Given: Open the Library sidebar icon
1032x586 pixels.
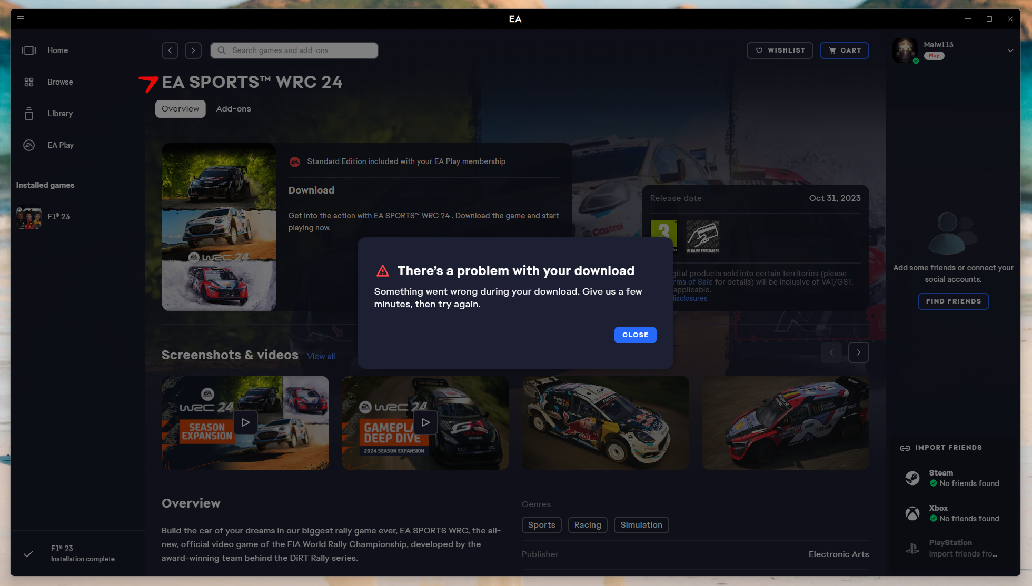Looking at the screenshot, I should pyautogui.click(x=29, y=114).
